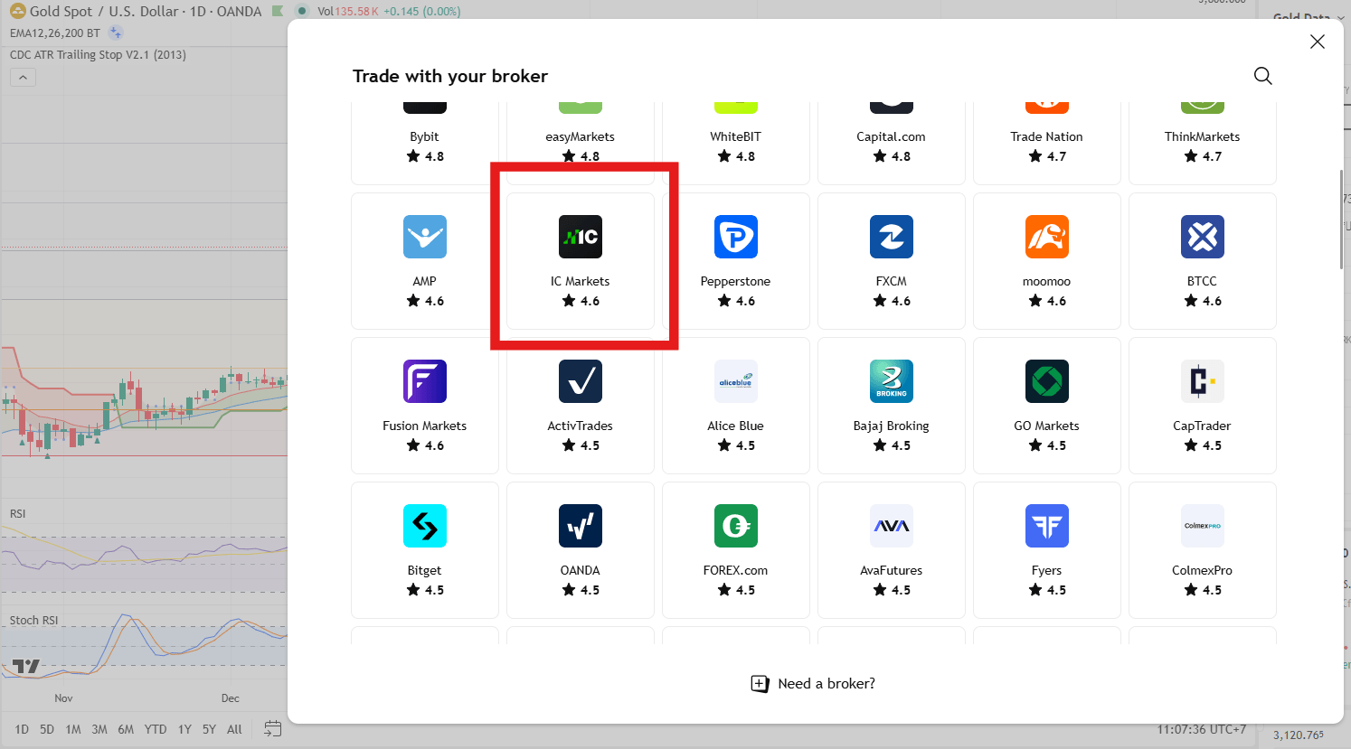Open the go to date calendar icon
This screenshot has width=1351, height=749.
(272, 729)
